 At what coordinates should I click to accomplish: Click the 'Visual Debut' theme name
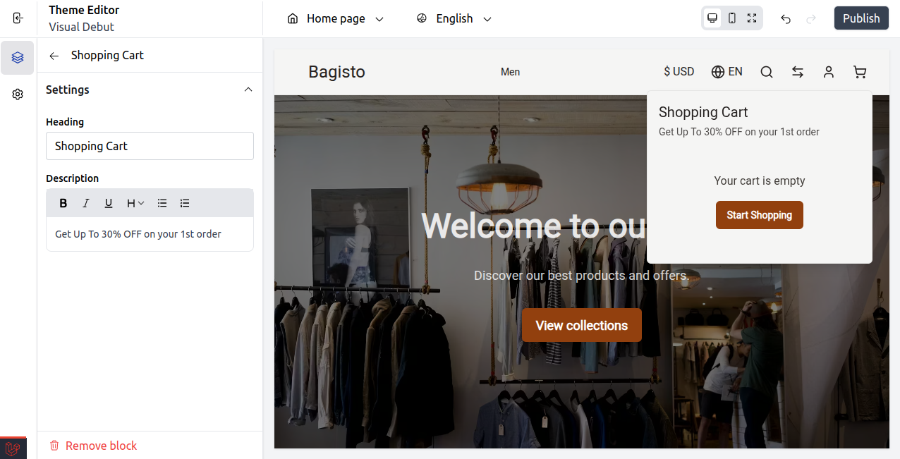tap(81, 27)
